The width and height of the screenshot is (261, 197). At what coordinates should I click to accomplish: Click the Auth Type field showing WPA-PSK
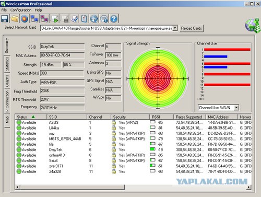(62, 82)
